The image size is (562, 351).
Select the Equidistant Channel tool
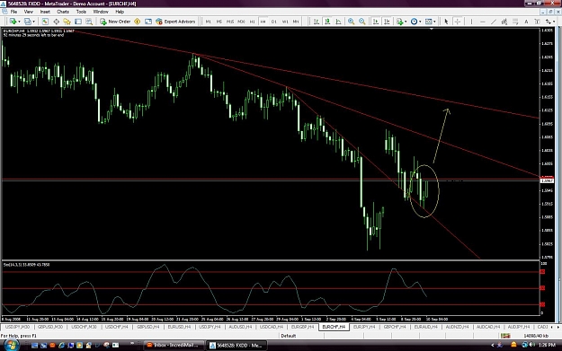tap(504, 22)
